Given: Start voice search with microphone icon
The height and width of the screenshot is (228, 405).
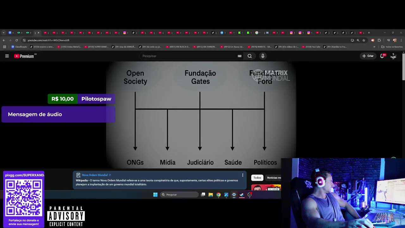Looking at the screenshot, I should click(263, 56).
